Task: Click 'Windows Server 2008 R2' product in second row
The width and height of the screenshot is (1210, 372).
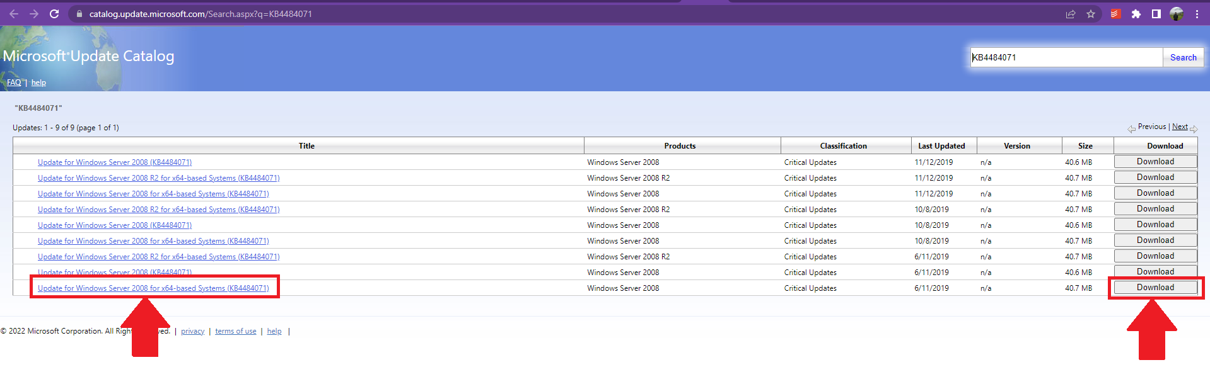Action: pyautogui.click(x=628, y=178)
